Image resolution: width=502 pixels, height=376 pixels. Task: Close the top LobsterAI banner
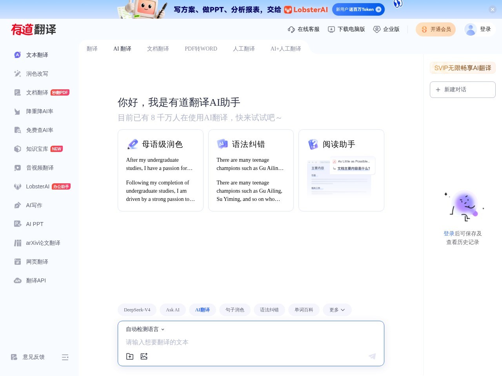click(x=493, y=9)
